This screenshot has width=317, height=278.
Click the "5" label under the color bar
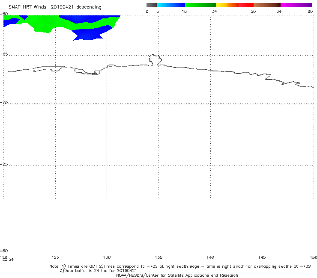point(158,11)
